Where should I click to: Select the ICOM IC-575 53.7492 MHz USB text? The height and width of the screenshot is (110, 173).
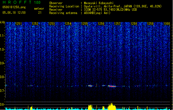pos(111,10)
